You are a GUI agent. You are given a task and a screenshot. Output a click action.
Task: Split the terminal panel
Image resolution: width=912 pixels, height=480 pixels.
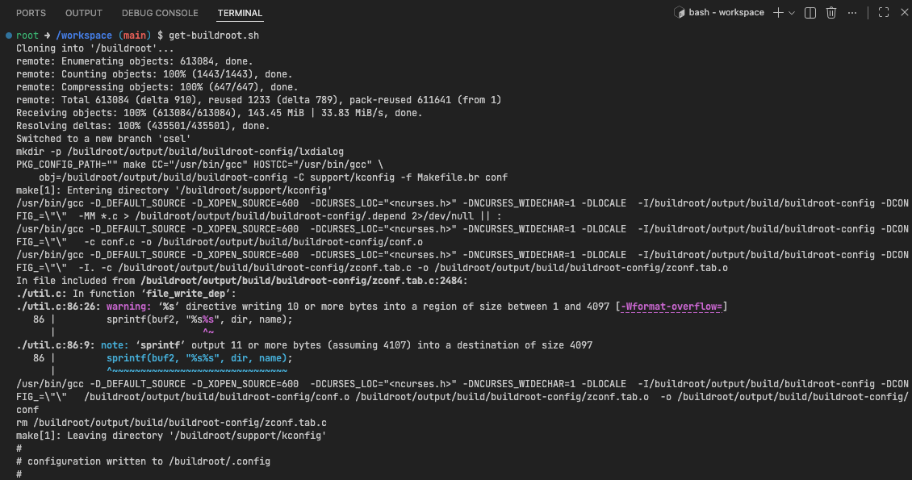(810, 13)
